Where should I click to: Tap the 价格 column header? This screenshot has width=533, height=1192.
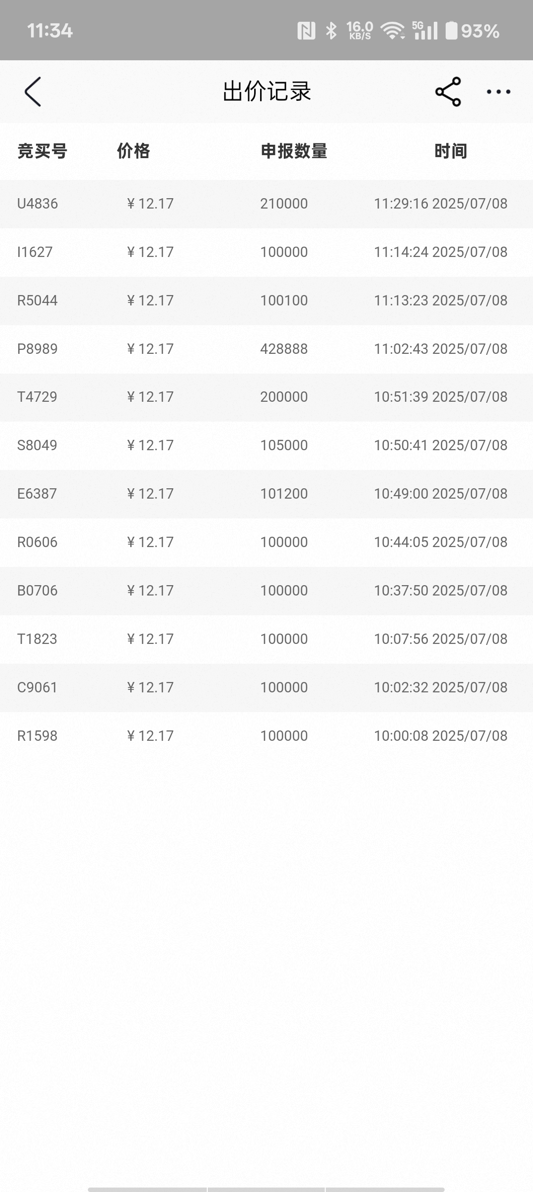coord(133,151)
